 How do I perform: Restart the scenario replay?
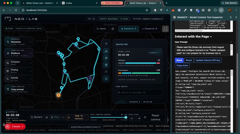pos(37,117)
